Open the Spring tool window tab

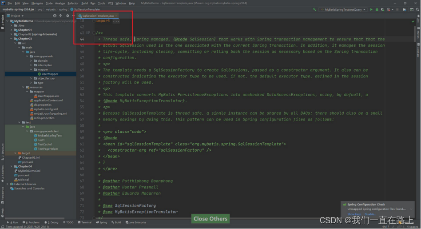[102, 222]
